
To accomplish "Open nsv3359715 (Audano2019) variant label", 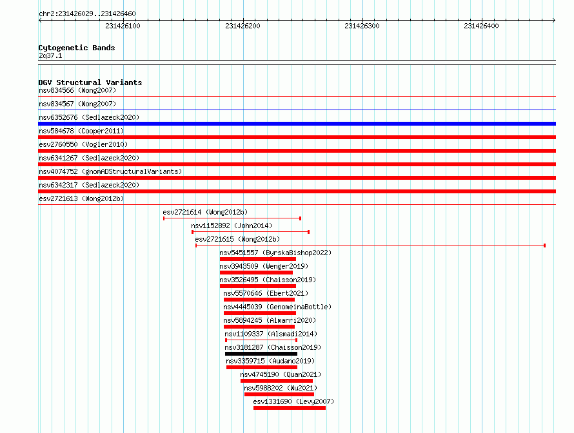I will [270, 361].
